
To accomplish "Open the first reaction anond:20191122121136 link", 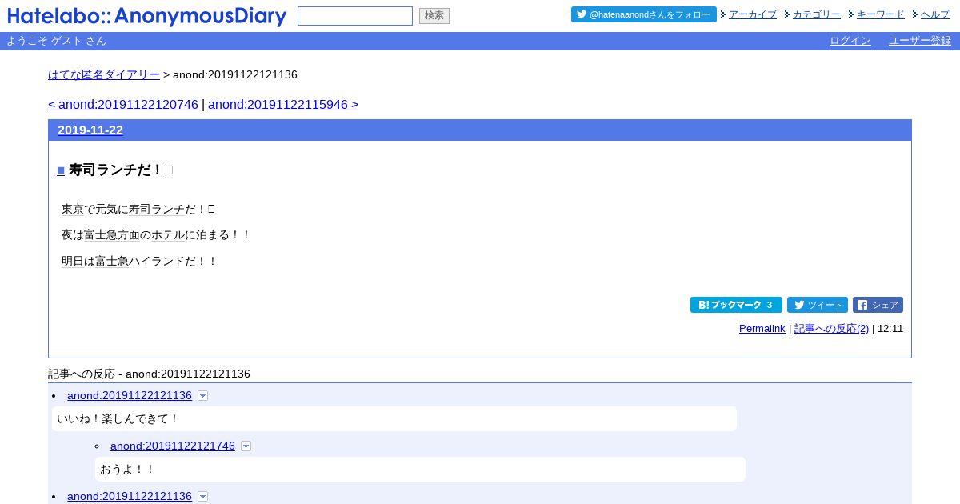I will pyautogui.click(x=130, y=395).
